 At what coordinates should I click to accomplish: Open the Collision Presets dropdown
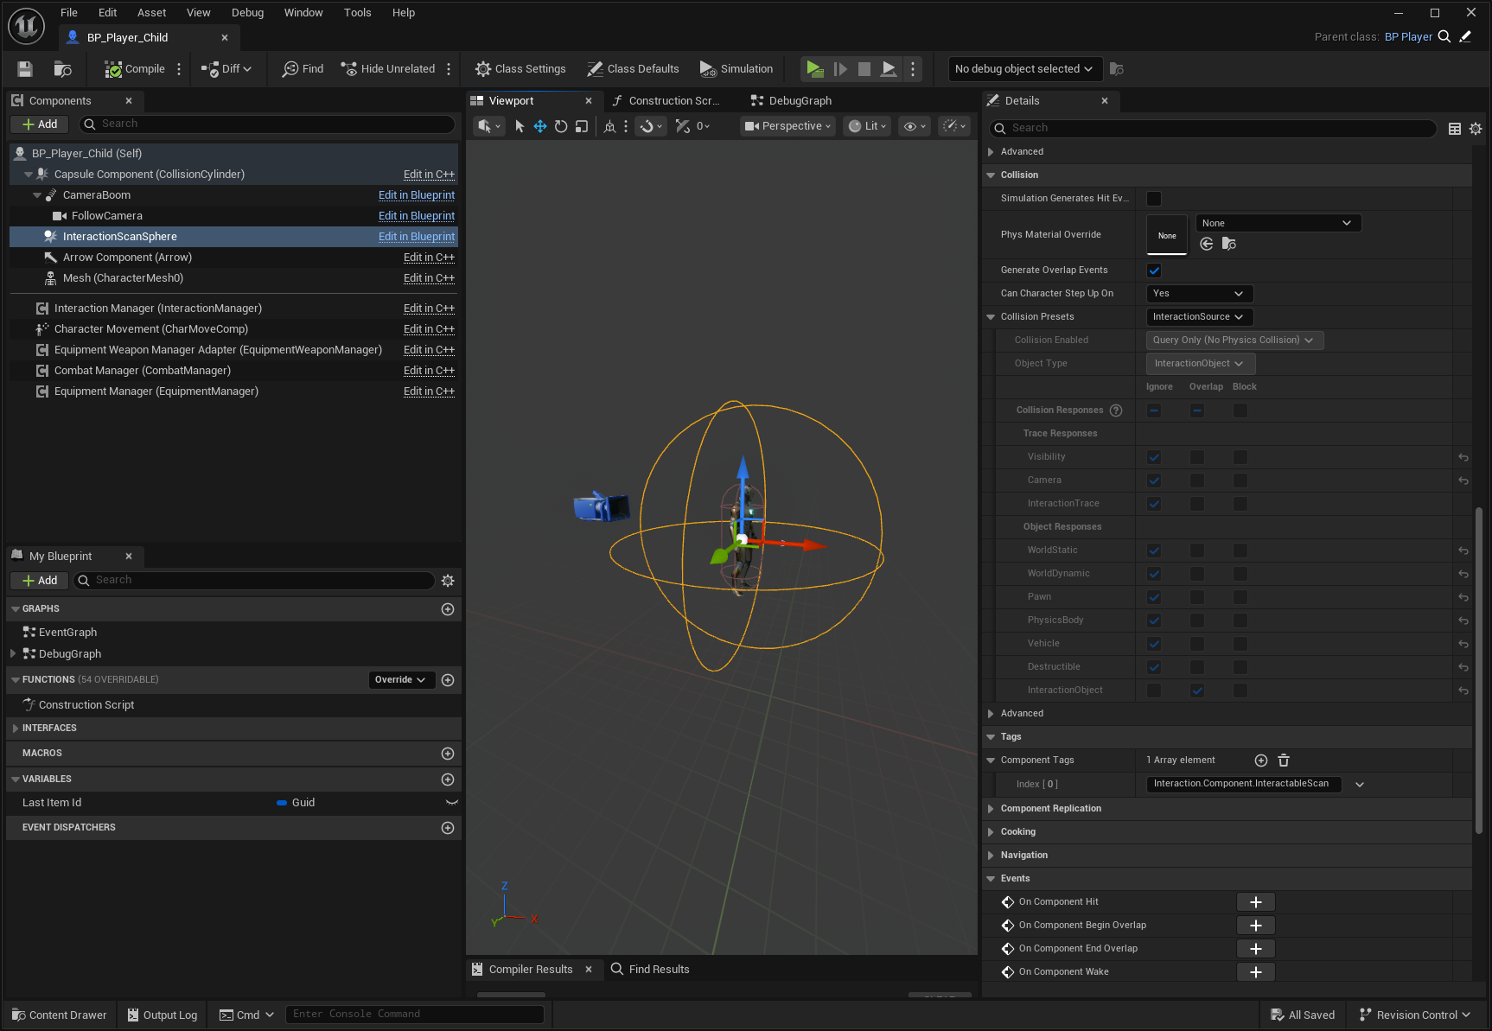point(1199,316)
